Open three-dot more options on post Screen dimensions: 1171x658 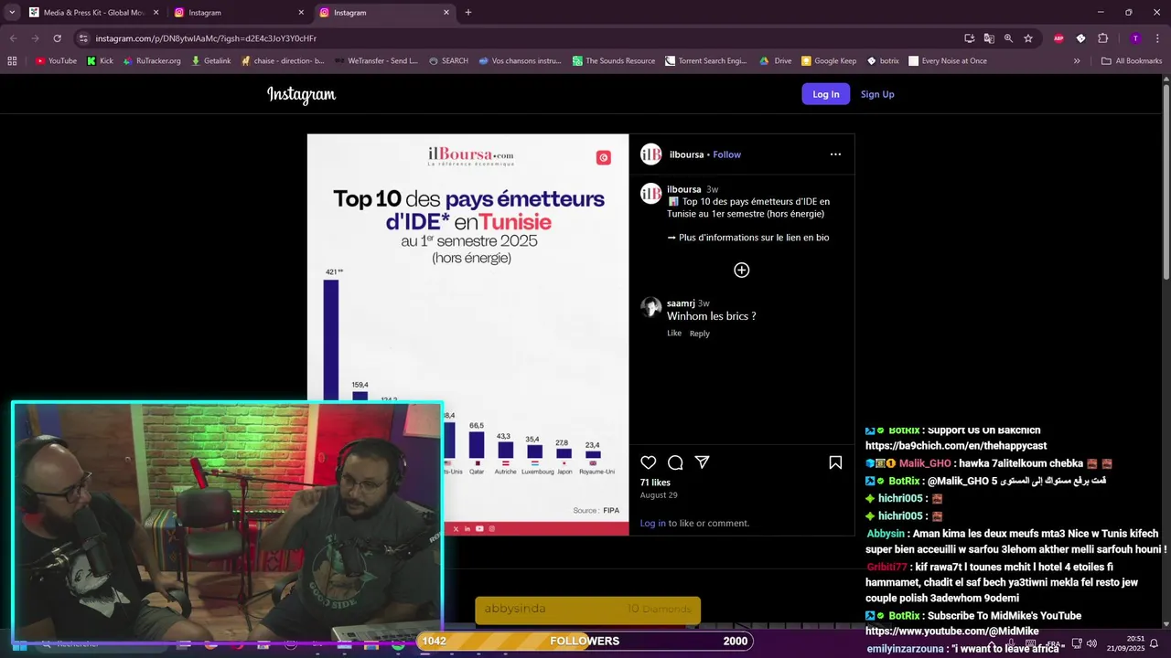(835, 154)
